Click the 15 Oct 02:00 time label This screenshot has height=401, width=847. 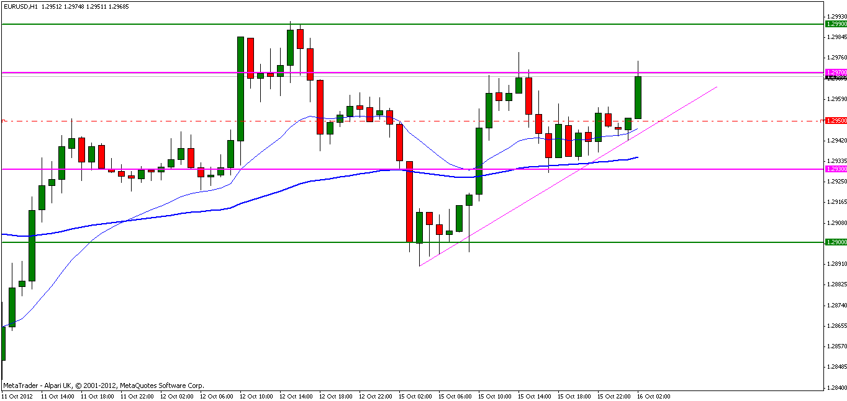pyautogui.click(x=415, y=395)
